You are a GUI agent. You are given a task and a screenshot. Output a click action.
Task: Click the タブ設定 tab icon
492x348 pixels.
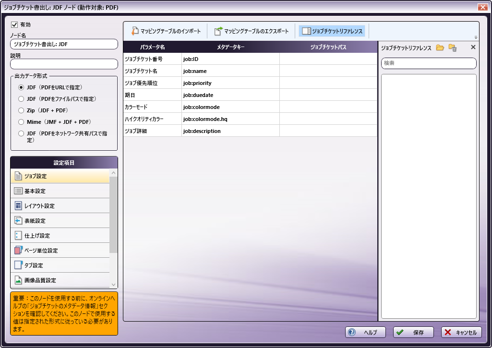point(18,265)
